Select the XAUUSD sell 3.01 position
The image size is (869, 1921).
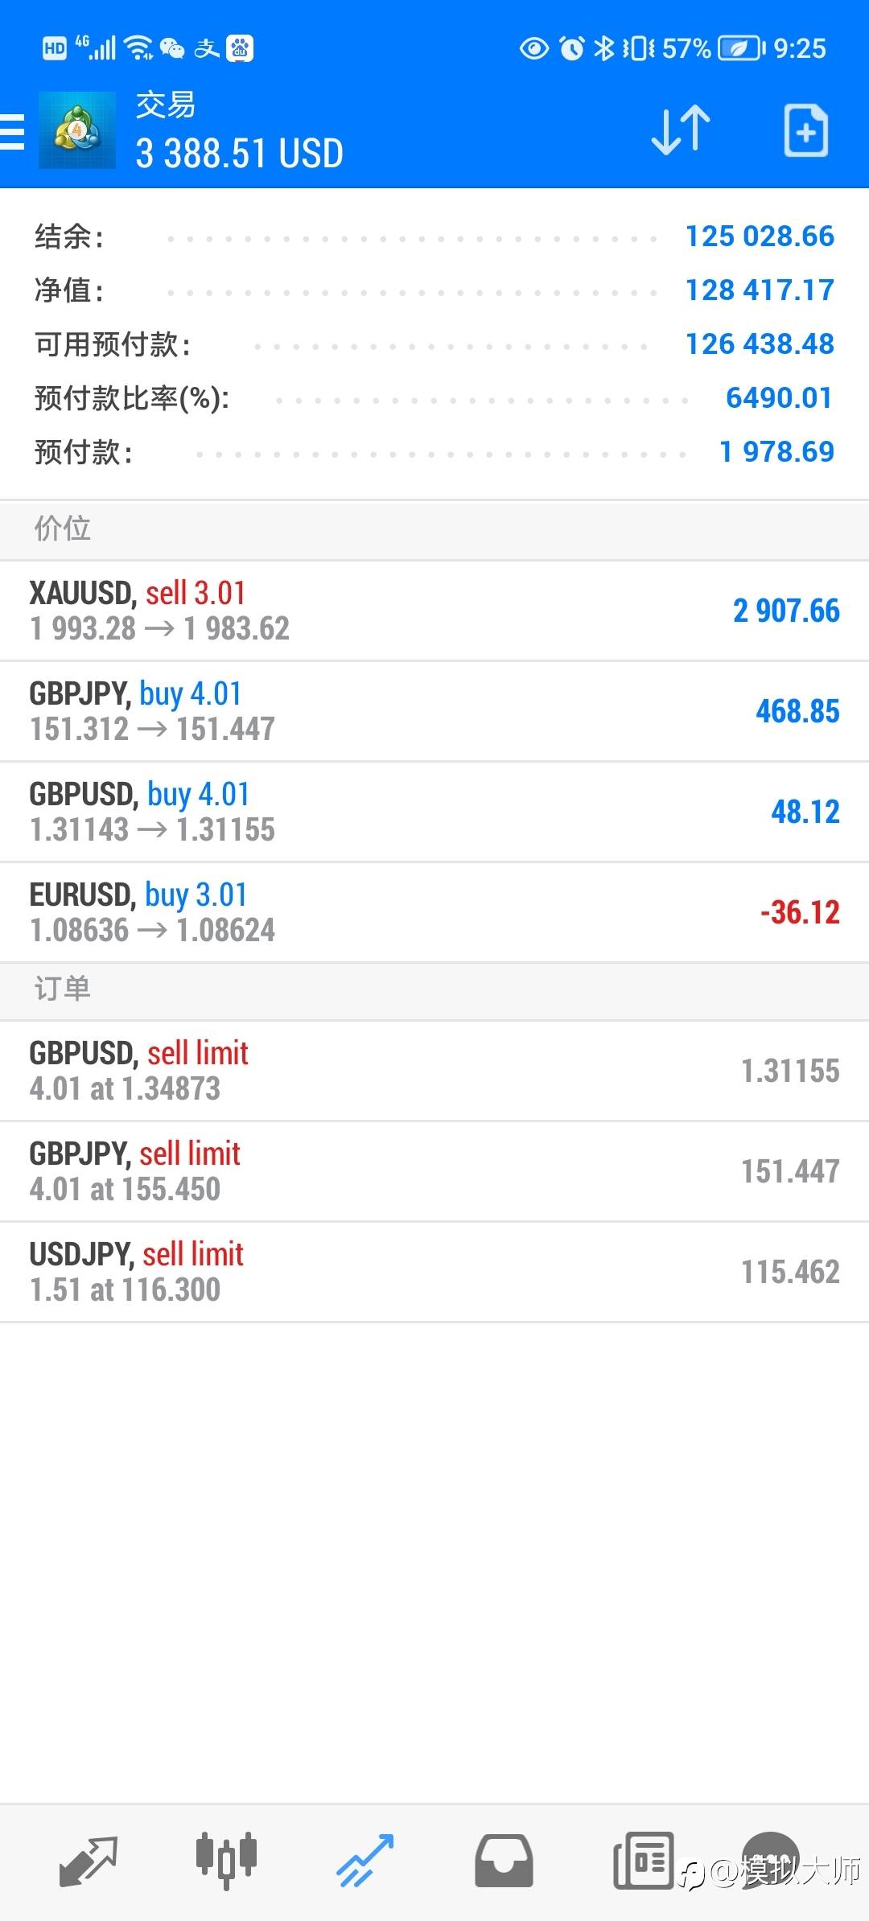click(x=434, y=611)
